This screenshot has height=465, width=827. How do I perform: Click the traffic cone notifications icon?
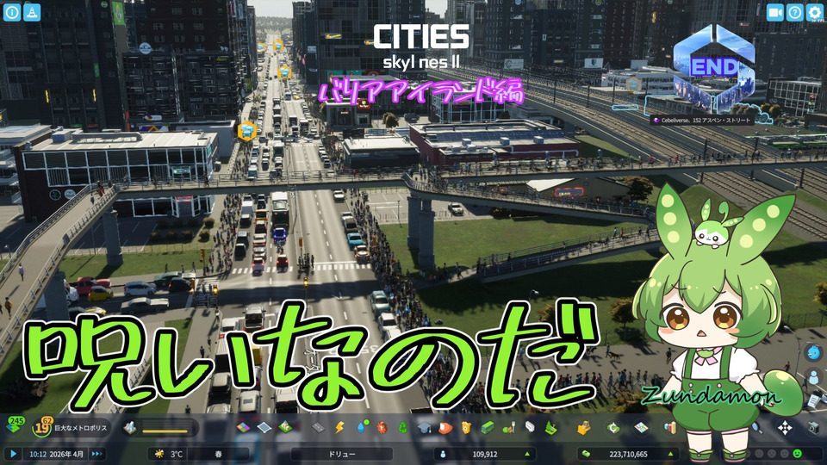(32, 12)
